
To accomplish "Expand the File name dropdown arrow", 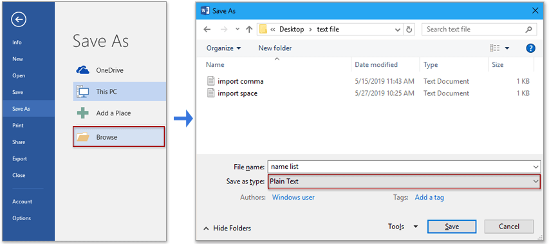I will click(x=535, y=167).
